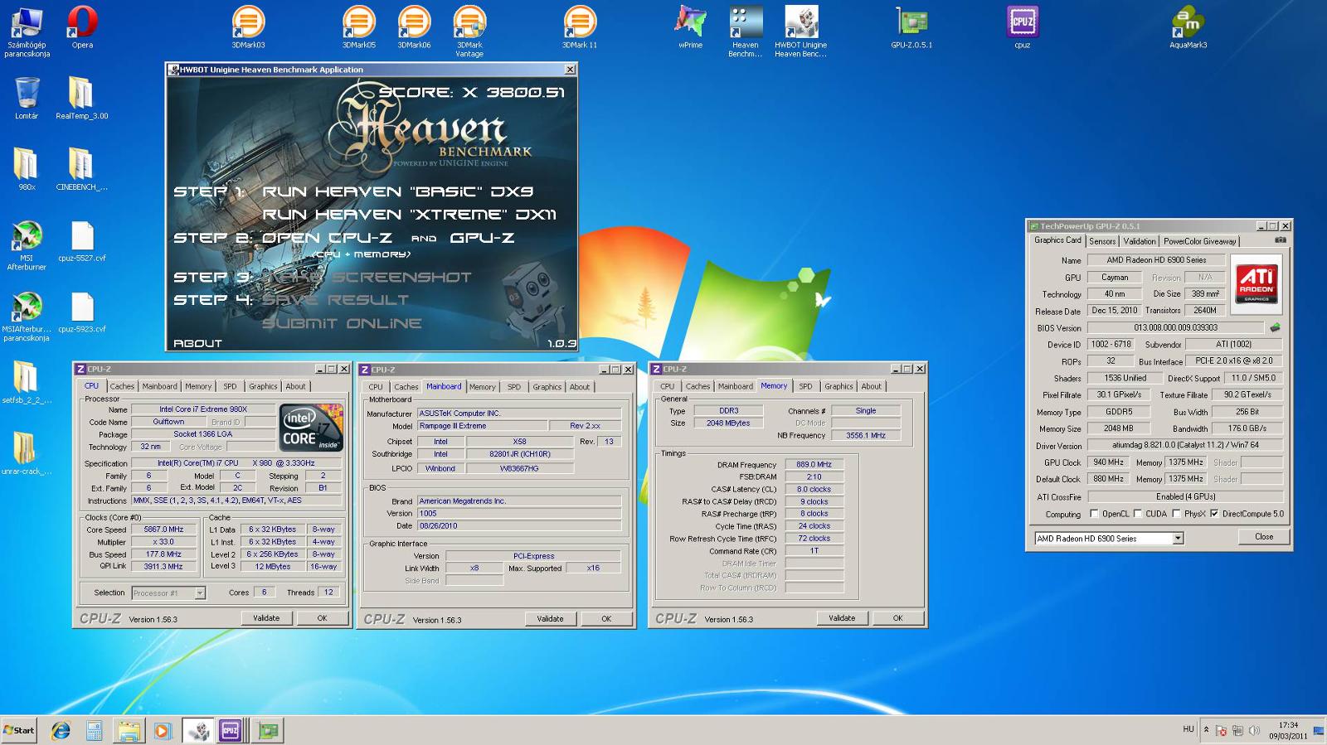Screen dimensions: 1327x745
Task: Click SUBMIT ONLINE in the Heaven app
Action: (x=342, y=323)
